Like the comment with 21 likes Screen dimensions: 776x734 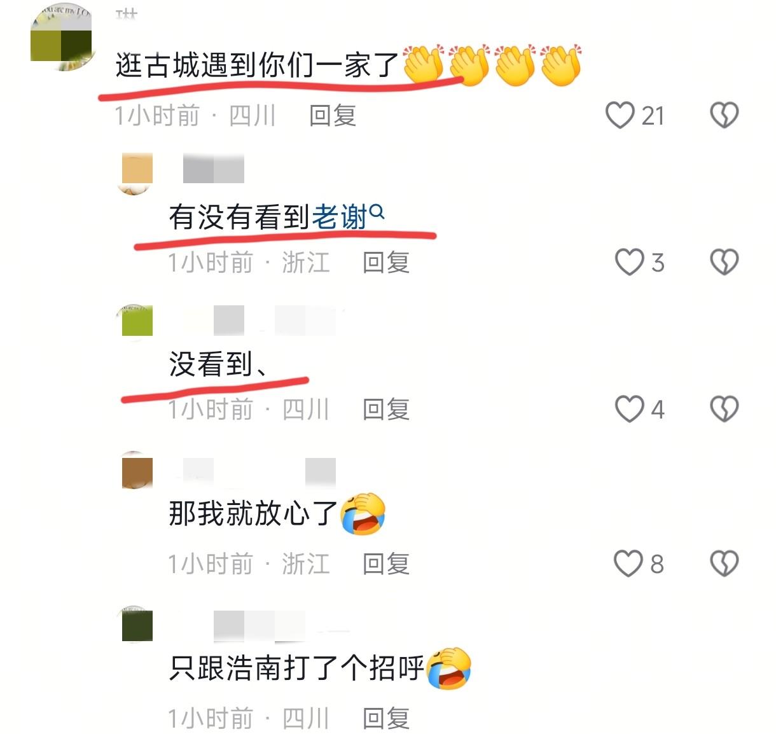(620, 115)
